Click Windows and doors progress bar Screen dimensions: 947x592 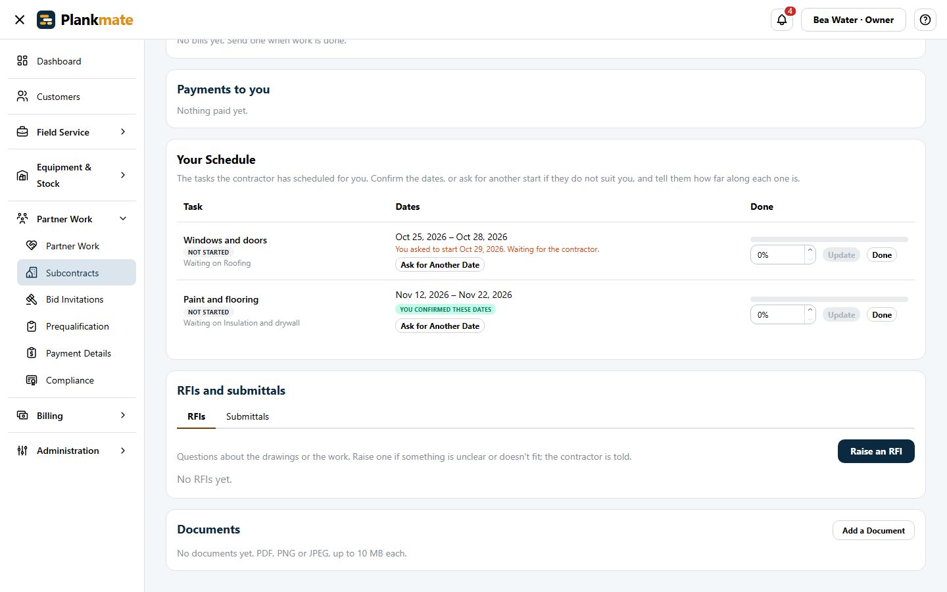829,239
